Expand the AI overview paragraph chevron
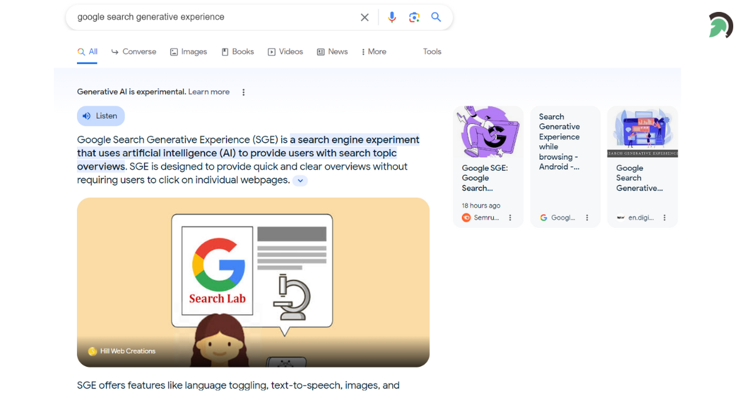Image resolution: width=752 pixels, height=393 pixels. pyautogui.click(x=300, y=181)
